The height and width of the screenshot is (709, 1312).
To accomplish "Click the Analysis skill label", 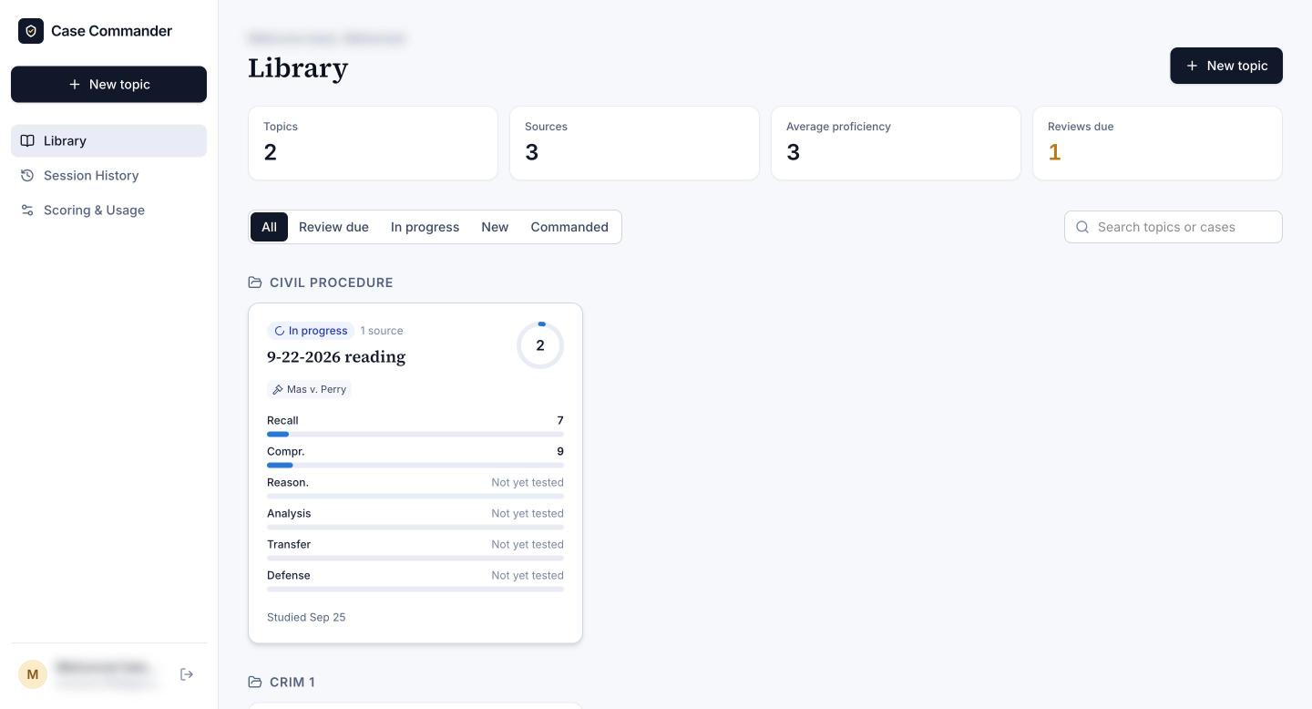I will [289, 513].
